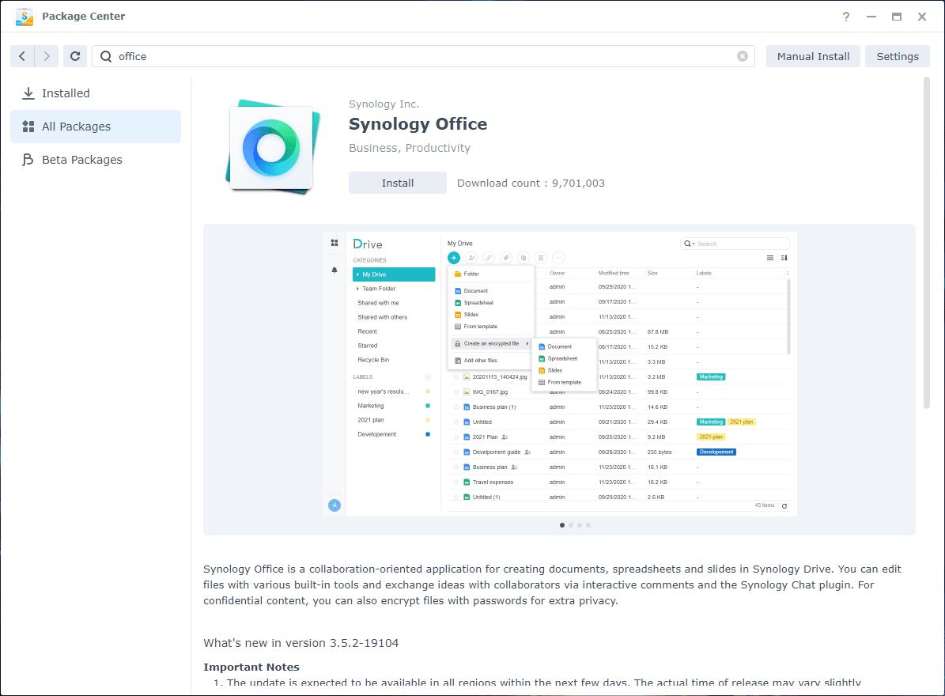Minimize the Package Center window
This screenshot has height=696, width=945.
coord(871,17)
